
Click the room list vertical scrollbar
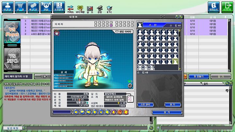pyautogui.click(x=229, y=45)
